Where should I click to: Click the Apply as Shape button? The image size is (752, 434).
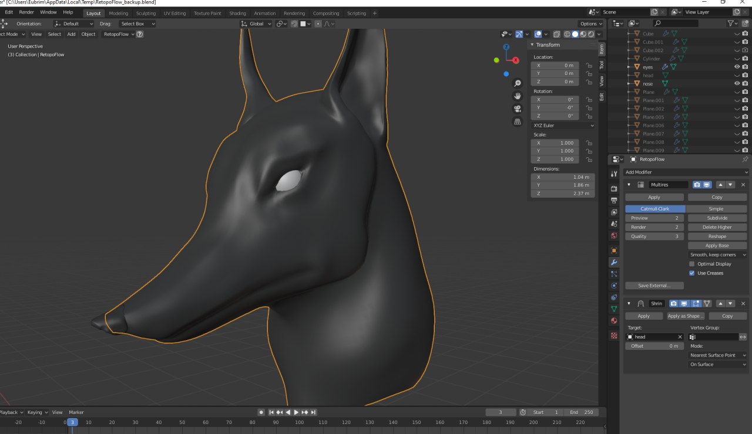[685, 316]
